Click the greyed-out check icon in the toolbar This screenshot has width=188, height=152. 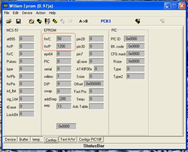coord(163,21)
